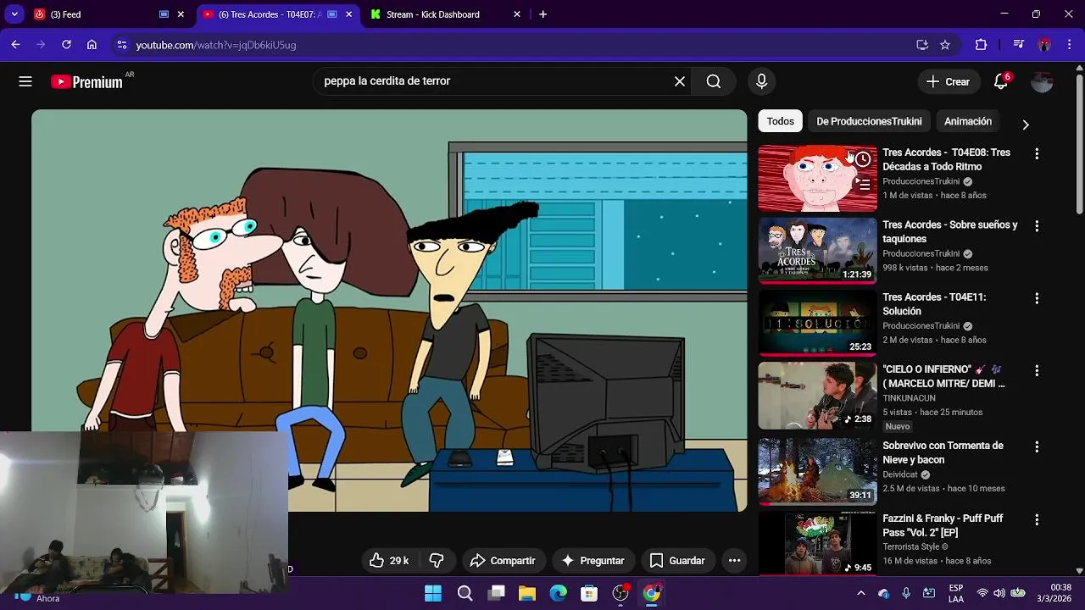This screenshot has width=1085, height=610.
Task: Open options for T04E11: Solución
Action: pyautogui.click(x=1036, y=298)
